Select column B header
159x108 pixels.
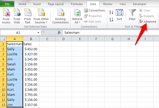(31, 39)
